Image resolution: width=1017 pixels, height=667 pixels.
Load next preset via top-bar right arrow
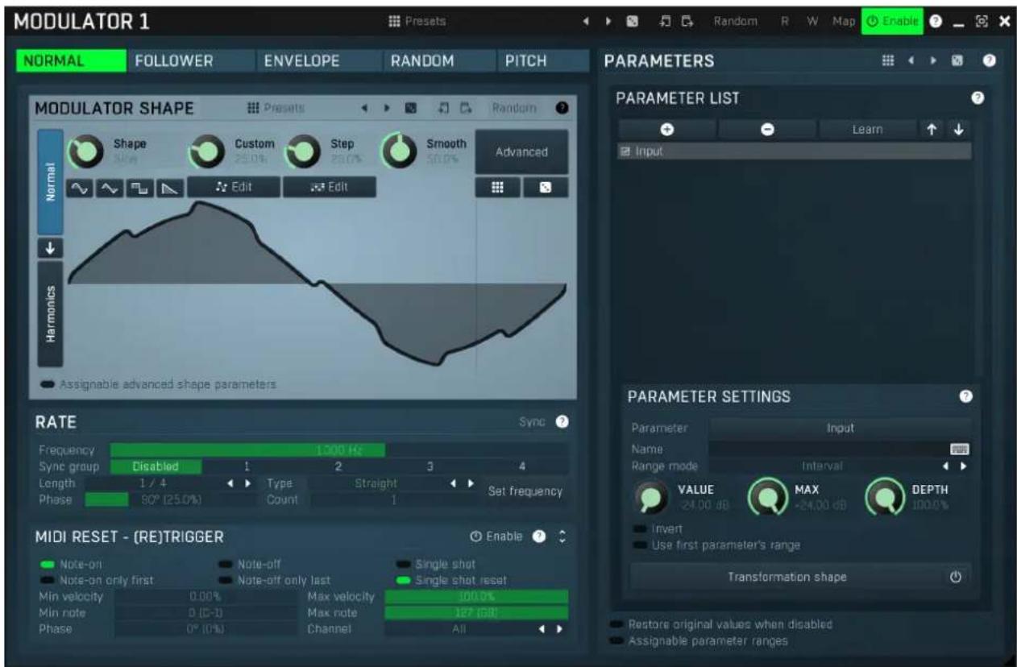point(610,22)
